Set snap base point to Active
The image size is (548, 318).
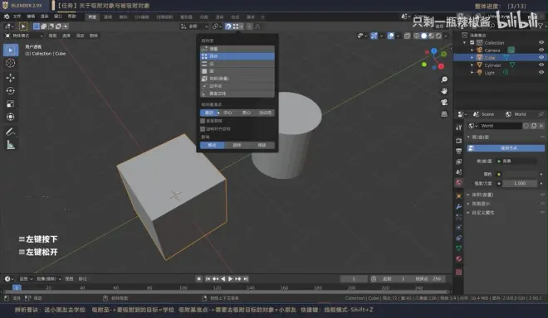(x=265, y=113)
